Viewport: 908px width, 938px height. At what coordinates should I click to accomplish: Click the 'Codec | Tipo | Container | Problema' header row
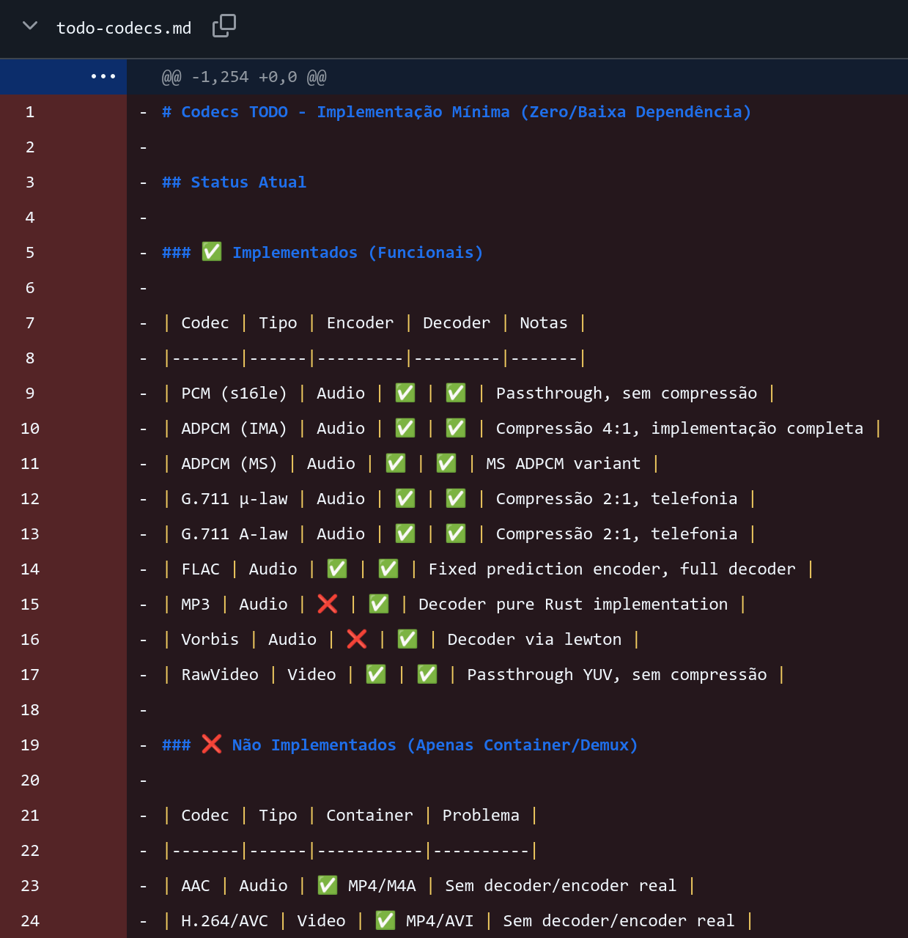point(350,816)
